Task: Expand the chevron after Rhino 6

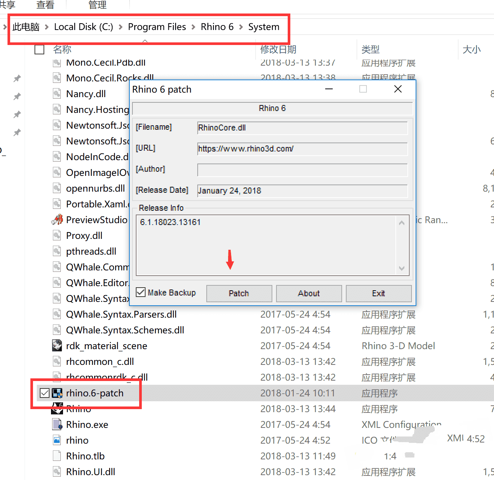Action: tap(241, 27)
